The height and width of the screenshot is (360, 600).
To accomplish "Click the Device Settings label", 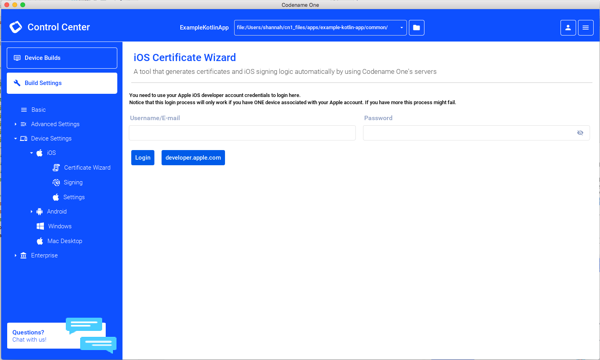I will coord(51,138).
